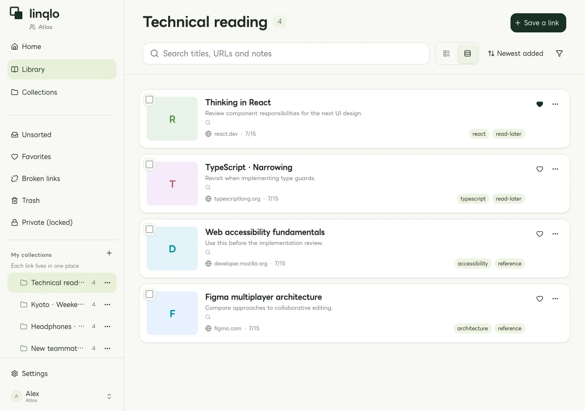Select the Thinking in React checkbox
The width and height of the screenshot is (585, 411).
[149, 100]
